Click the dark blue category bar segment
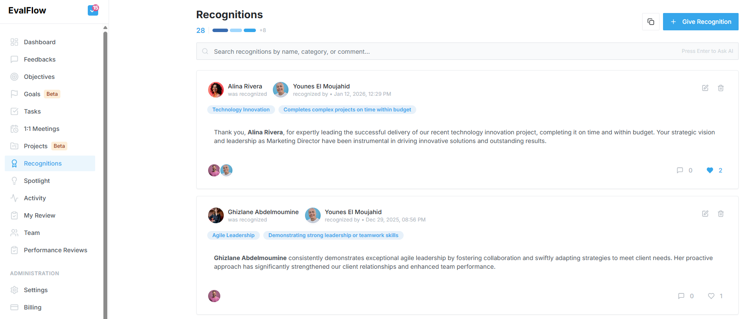Image resolution: width=746 pixels, height=319 pixels. point(220,30)
